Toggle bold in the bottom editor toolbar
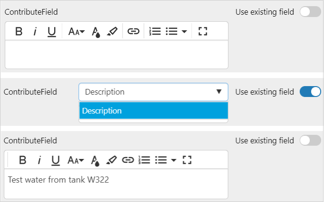Image resolution: width=324 pixels, height=202 pixels. click(22, 160)
